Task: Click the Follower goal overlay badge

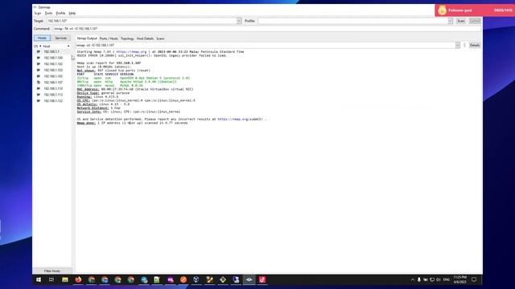Action: [x=475, y=10]
